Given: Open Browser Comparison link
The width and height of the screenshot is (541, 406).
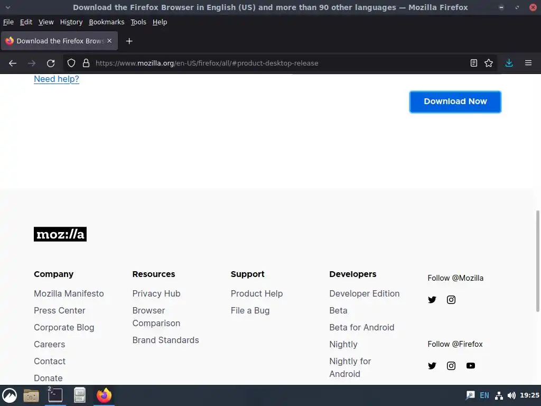Looking at the screenshot, I should 156,317.
